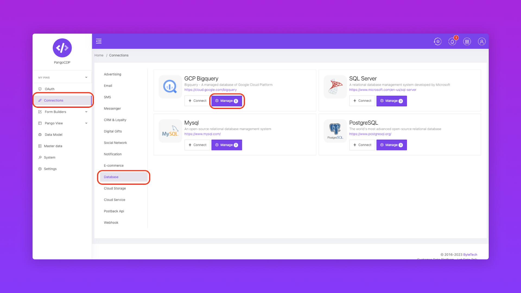
Task: Select the Webhook connection category
Action: tap(111, 222)
